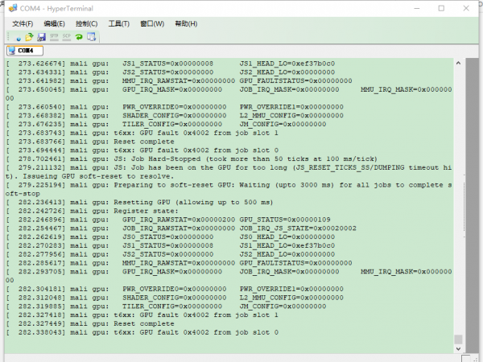Click the green reconnect arrow icon
Screen dimensions: 483x362
[79, 37]
